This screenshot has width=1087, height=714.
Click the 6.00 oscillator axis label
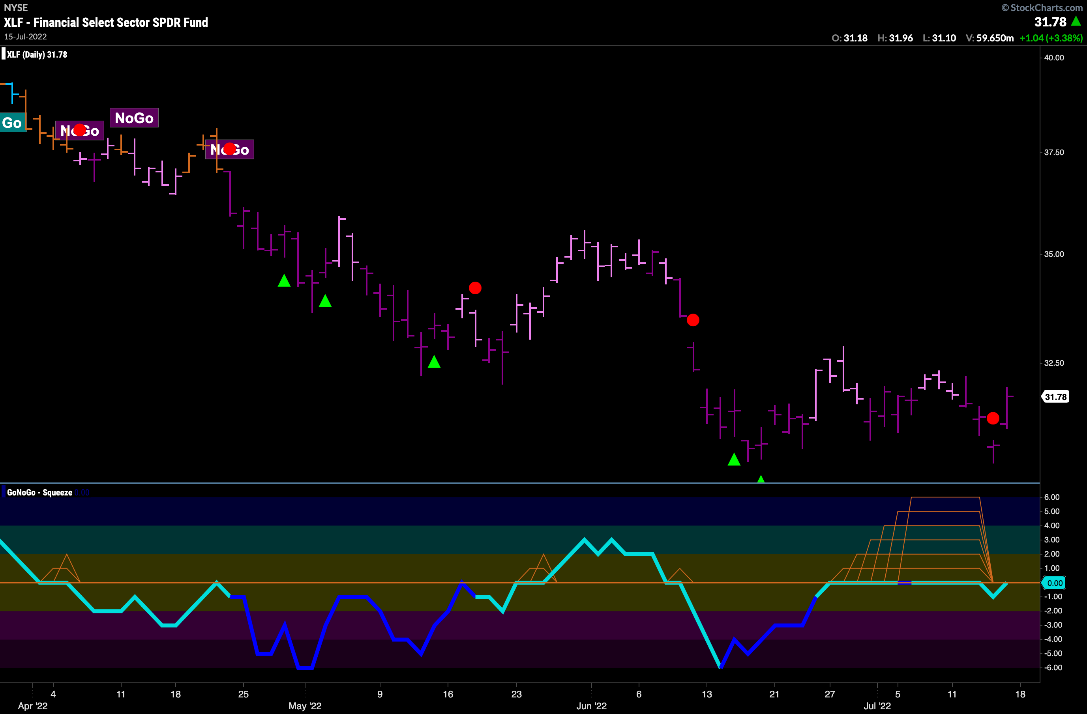click(x=1052, y=497)
